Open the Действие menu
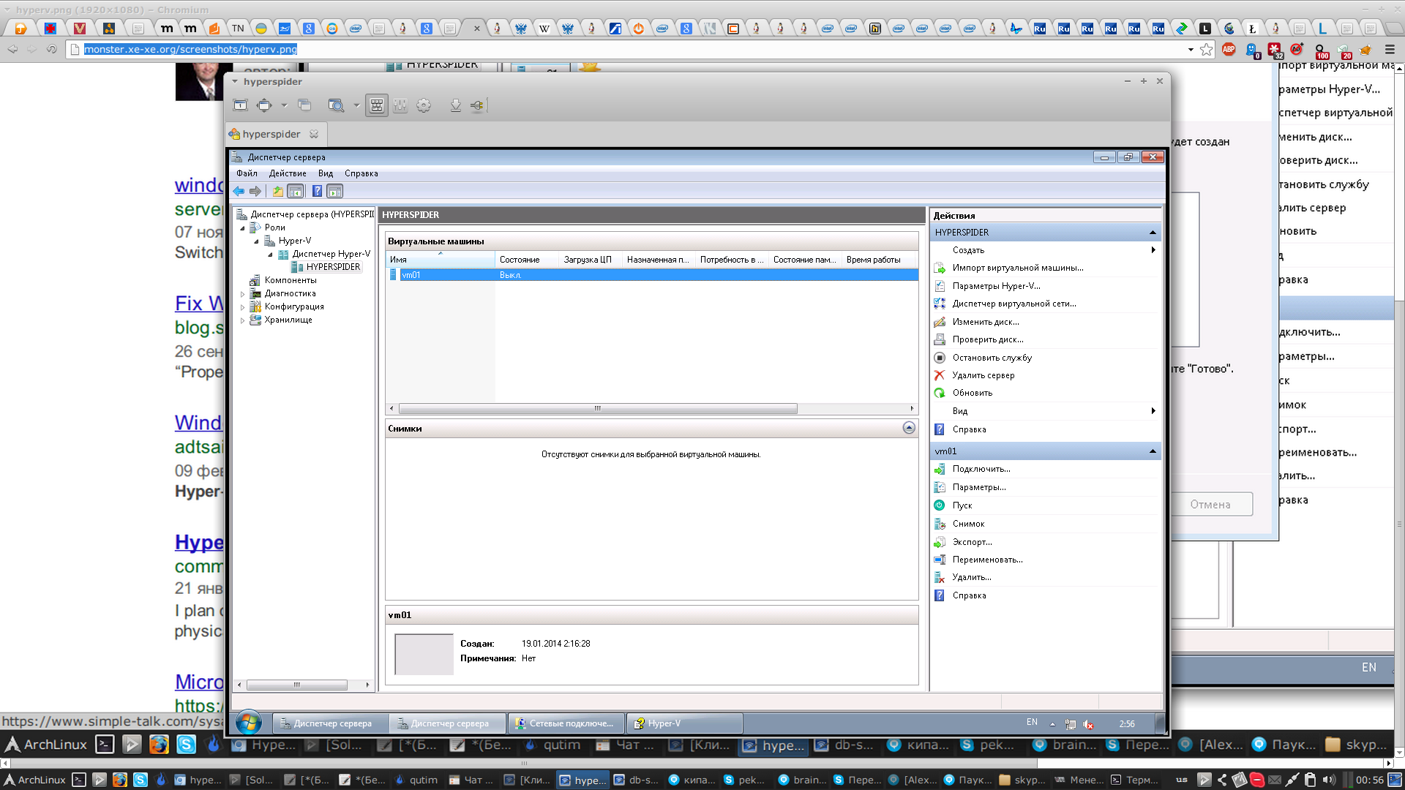The width and height of the screenshot is (1405, 790). (287, 173)
